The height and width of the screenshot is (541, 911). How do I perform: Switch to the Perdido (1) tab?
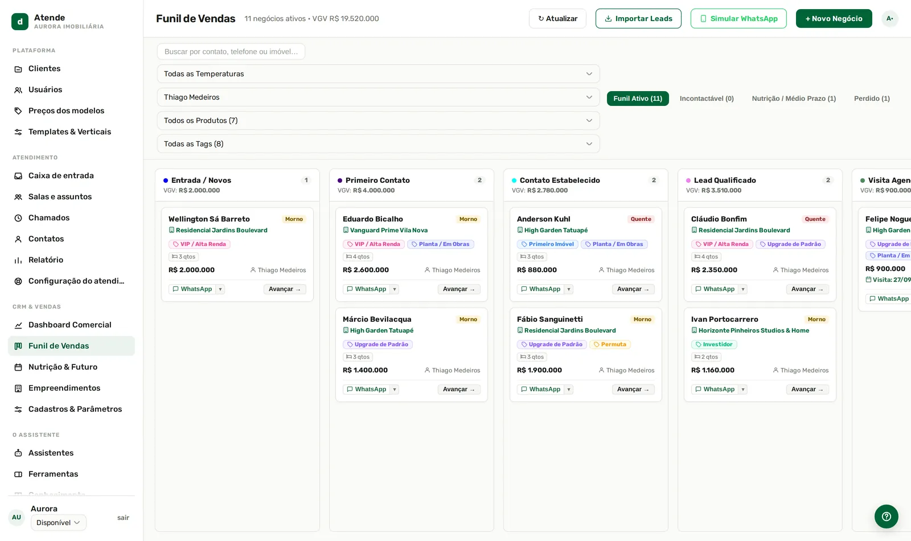872,99
